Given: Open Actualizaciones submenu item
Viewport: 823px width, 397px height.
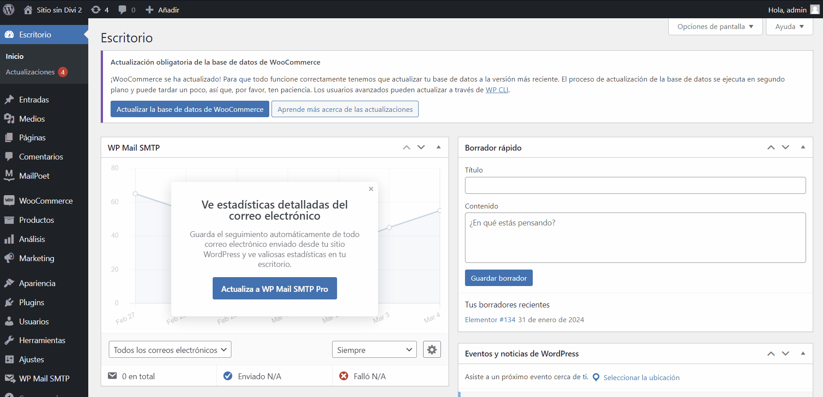Looking at the screenshot, I should click(x=30, y=72).
